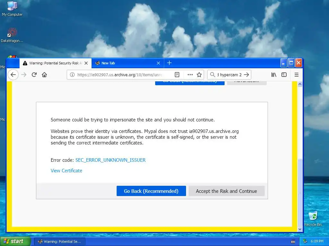Screen dimensions: 329x246
Task: Minimize the Mypal browser window
Action: (283, 63)
